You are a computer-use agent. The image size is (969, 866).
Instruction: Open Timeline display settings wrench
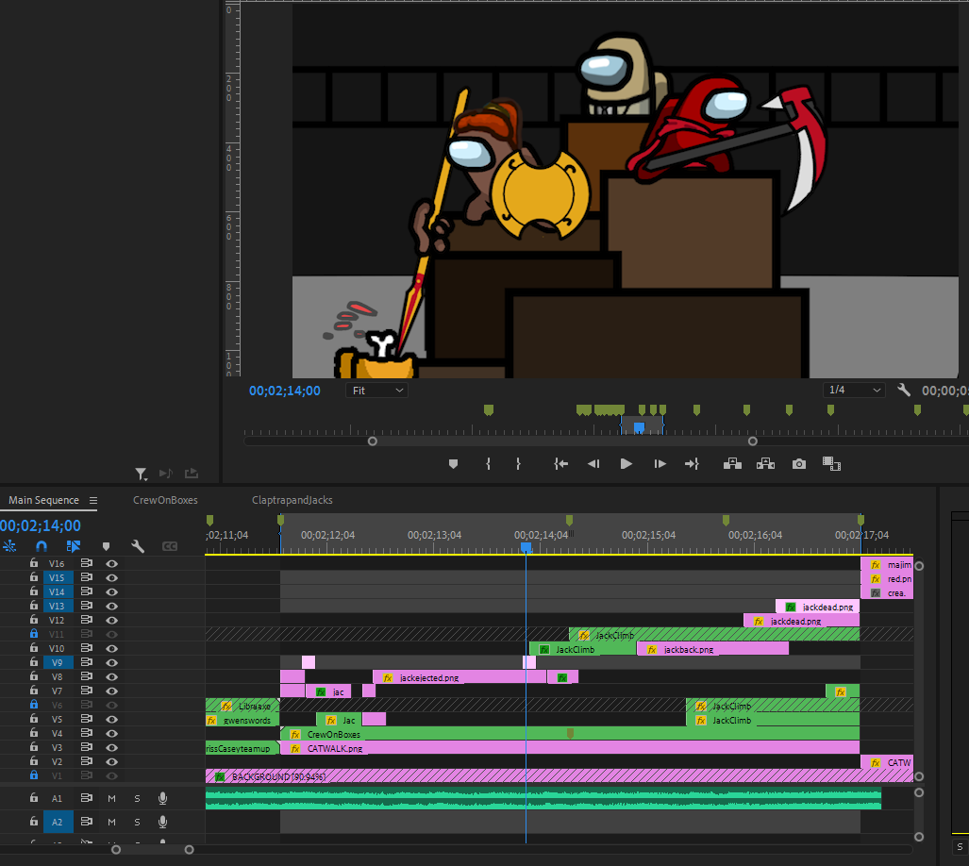[x=138, y=546]
